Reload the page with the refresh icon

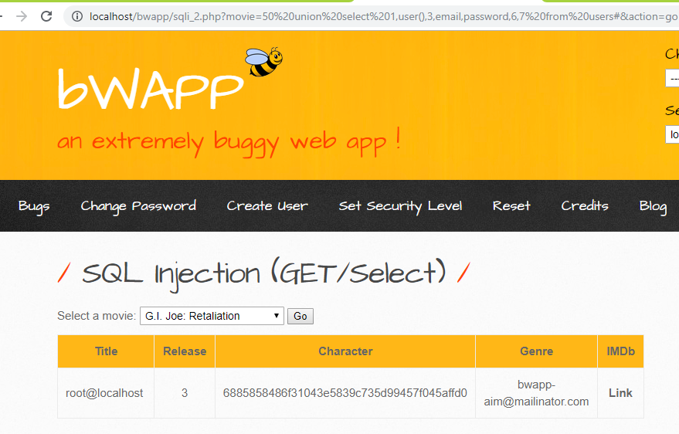click(x=46, y=16)
